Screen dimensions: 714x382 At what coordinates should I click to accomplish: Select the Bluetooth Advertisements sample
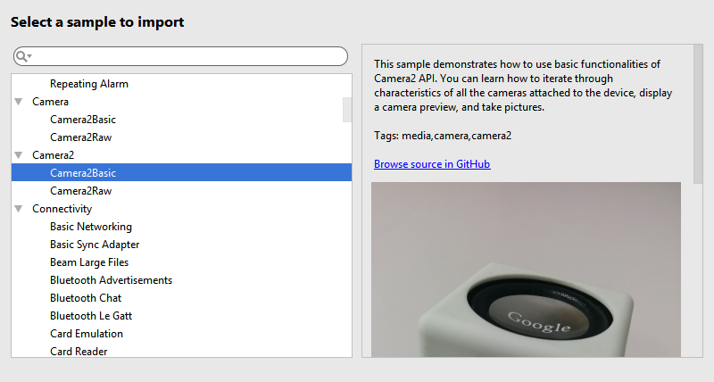(x=111, y=280)
